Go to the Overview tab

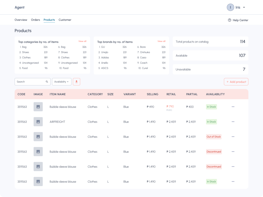(21, 20)
